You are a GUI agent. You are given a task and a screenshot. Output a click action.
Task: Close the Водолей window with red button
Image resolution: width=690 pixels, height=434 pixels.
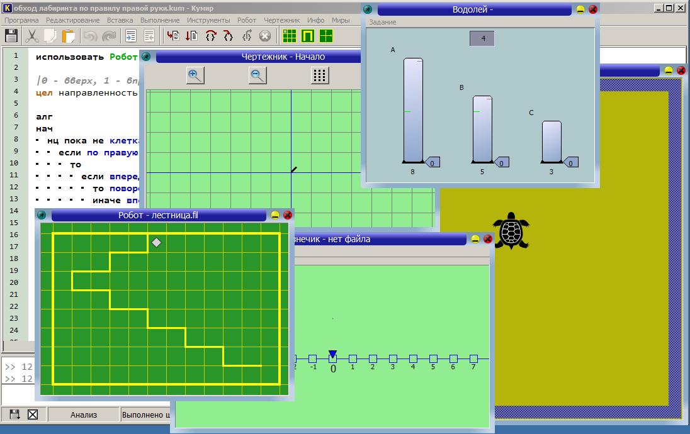[x=593, y=9]
